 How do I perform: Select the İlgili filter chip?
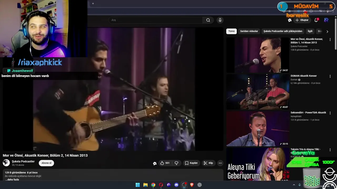(310, 31)
